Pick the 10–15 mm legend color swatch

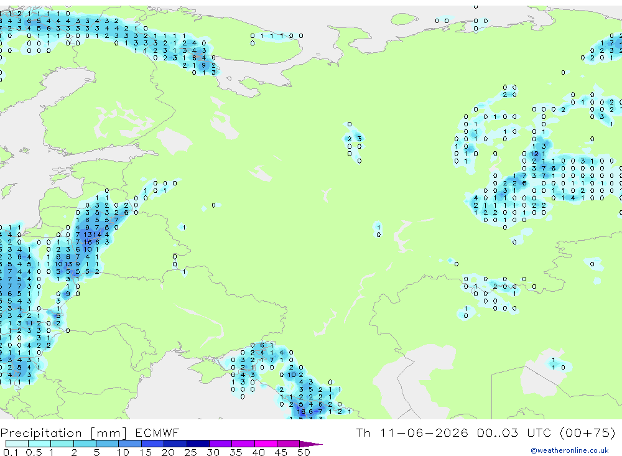[x=130, y=444]
